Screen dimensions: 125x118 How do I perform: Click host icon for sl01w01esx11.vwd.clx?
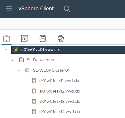(x=34, y=80)
